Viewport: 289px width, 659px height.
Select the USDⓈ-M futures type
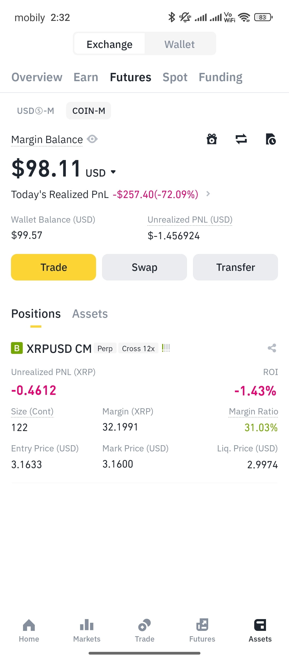pos(36,111)
